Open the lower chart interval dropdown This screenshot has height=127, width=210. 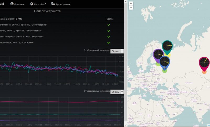[x=117, y=92]
